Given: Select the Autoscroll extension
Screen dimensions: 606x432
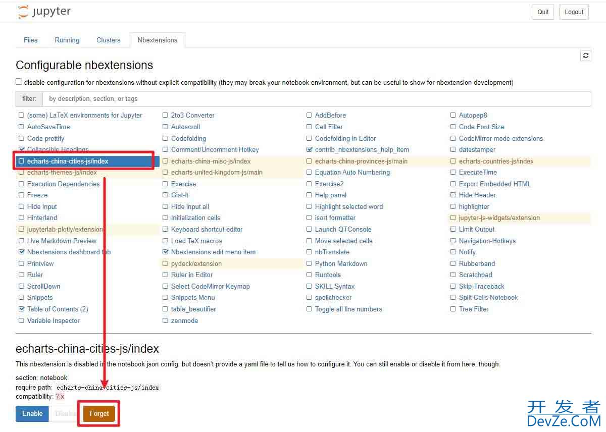Looking at the screenshot, I should click(x=185, y=127).
